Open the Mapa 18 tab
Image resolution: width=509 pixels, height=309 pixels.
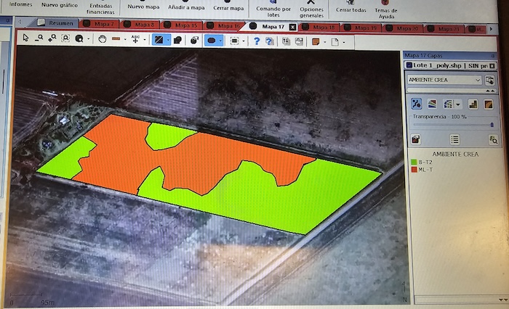322,27
